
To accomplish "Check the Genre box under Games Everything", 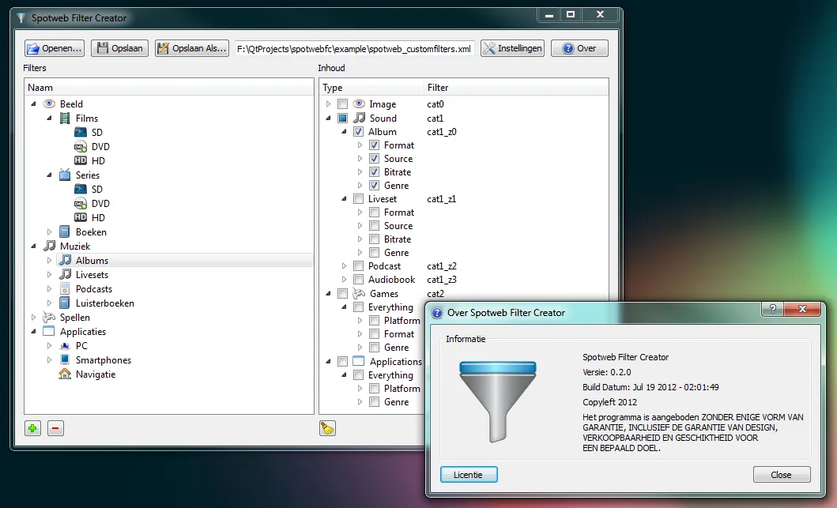I will click(x=372, y=347).
